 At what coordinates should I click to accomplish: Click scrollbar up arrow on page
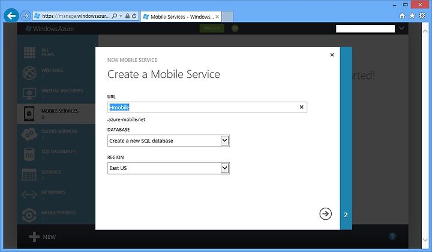point(425,31)
